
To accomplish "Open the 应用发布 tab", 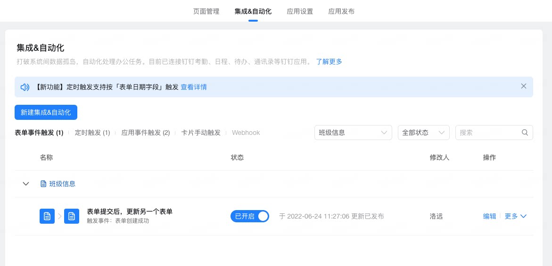I will 341,11.
